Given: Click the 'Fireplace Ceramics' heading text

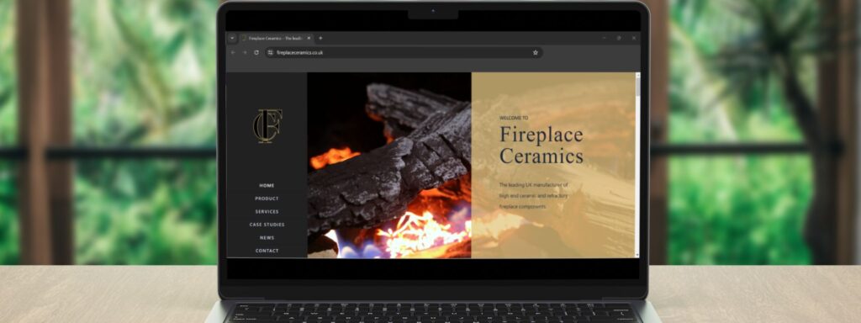Looking at the screenshot, I should click(x=541, y=145).
